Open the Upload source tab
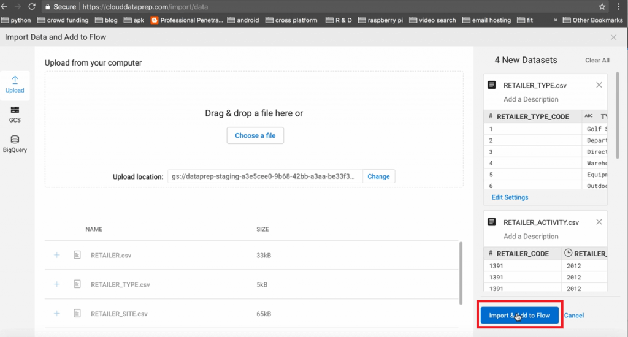 point(15,85)
